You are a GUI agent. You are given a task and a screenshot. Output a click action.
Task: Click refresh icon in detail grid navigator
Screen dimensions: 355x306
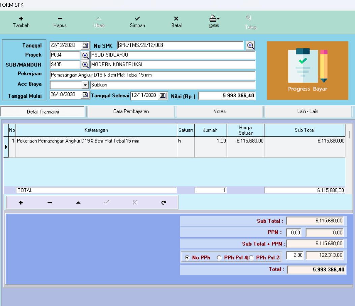(x=164, y=203)
